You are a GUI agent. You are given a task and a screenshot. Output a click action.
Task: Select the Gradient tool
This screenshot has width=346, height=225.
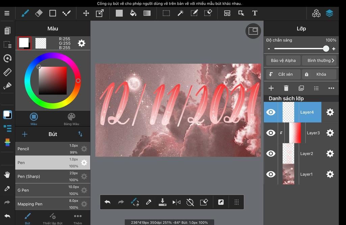(x=147, y=13)
